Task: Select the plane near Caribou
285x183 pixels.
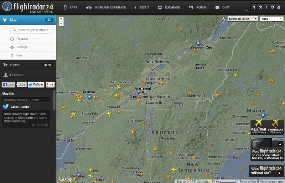Action: 273,51
